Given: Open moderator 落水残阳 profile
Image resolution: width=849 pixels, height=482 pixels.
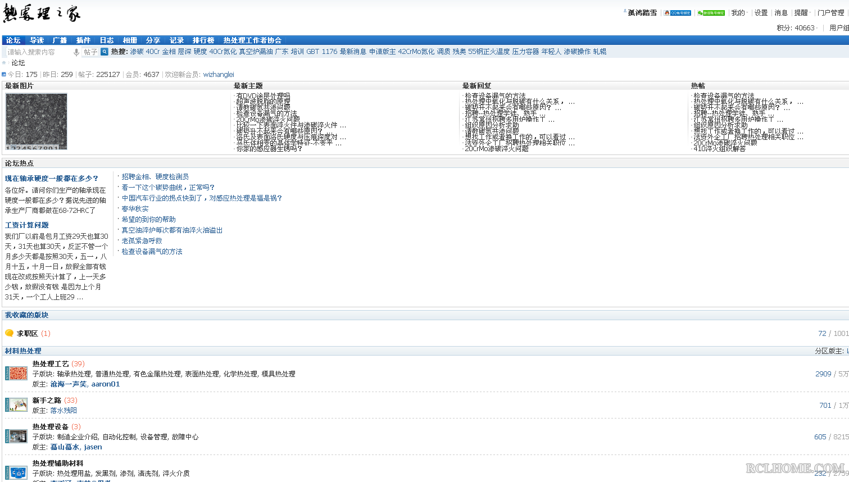Looking at the screenshot, I should pos(63,411).
